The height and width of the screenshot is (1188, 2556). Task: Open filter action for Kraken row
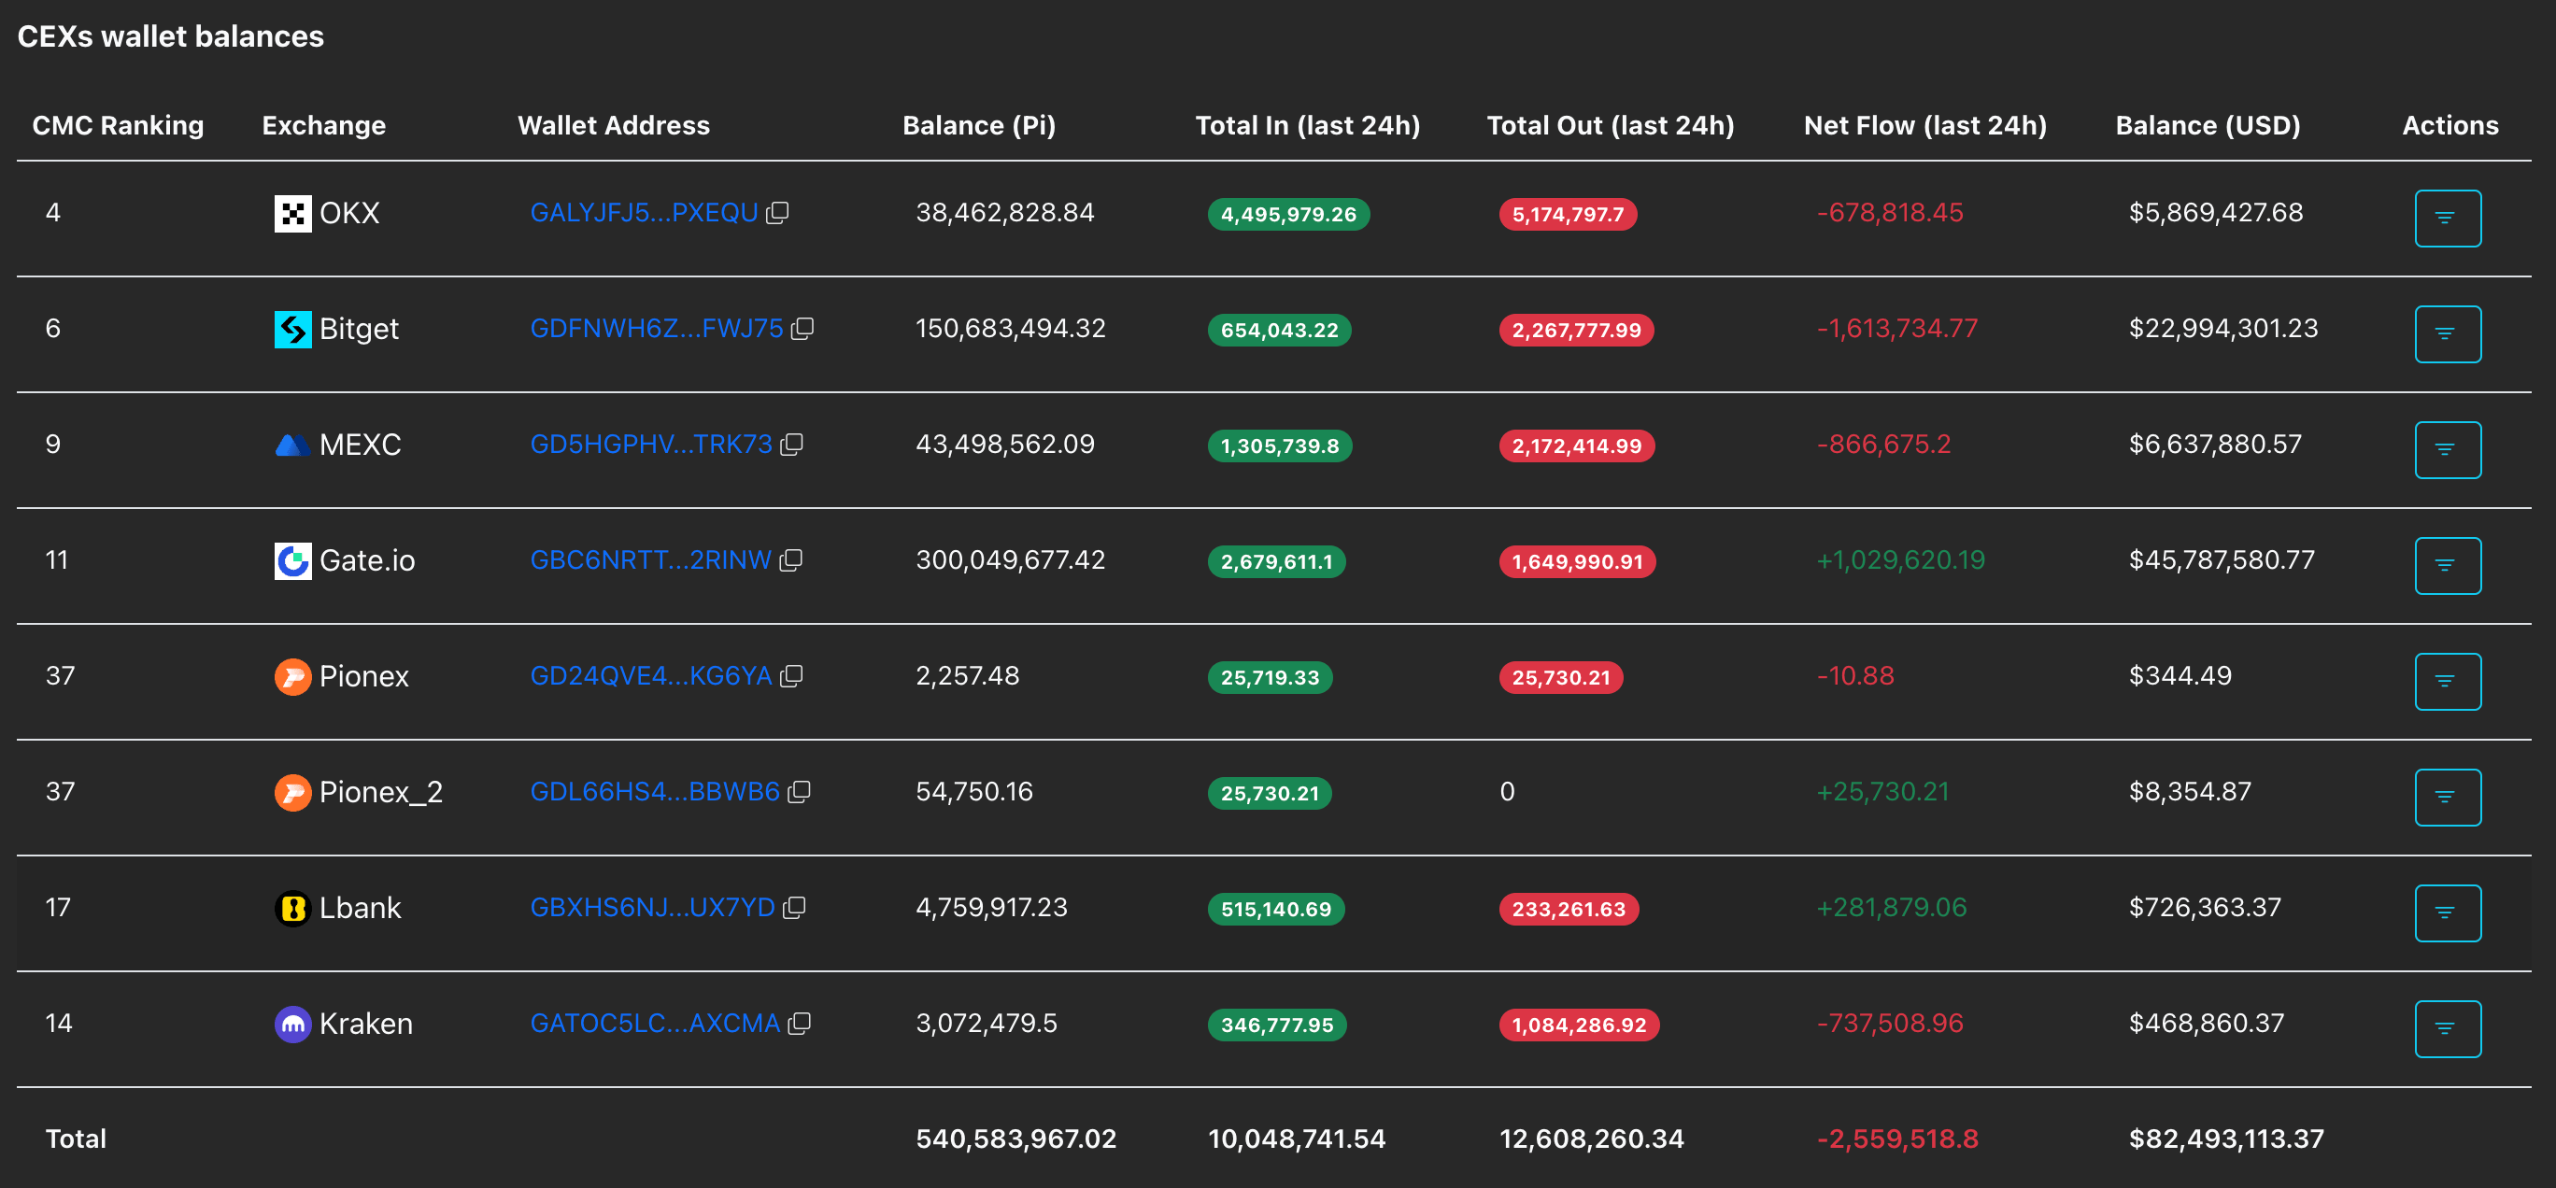point(2448,1029)
